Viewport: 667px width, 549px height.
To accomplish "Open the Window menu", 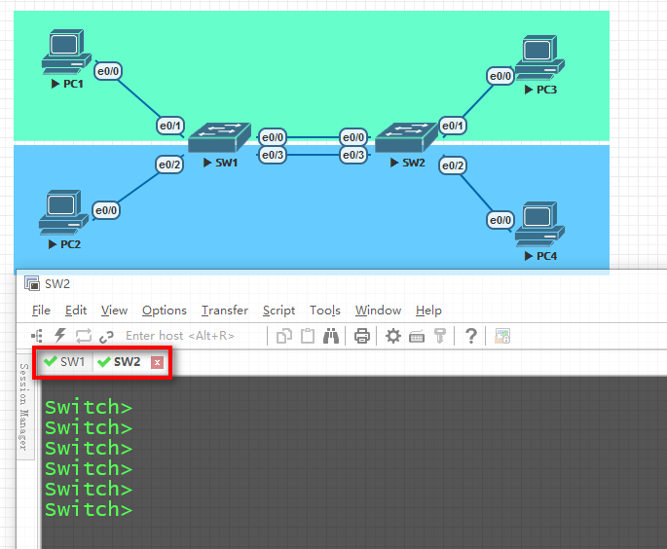I will click(378, 311).
